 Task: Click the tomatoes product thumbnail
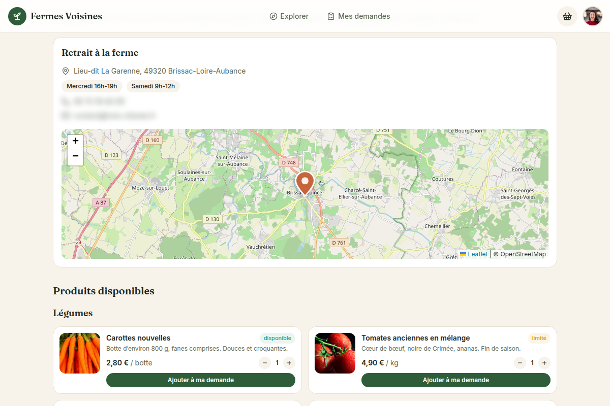click(335, 353)
